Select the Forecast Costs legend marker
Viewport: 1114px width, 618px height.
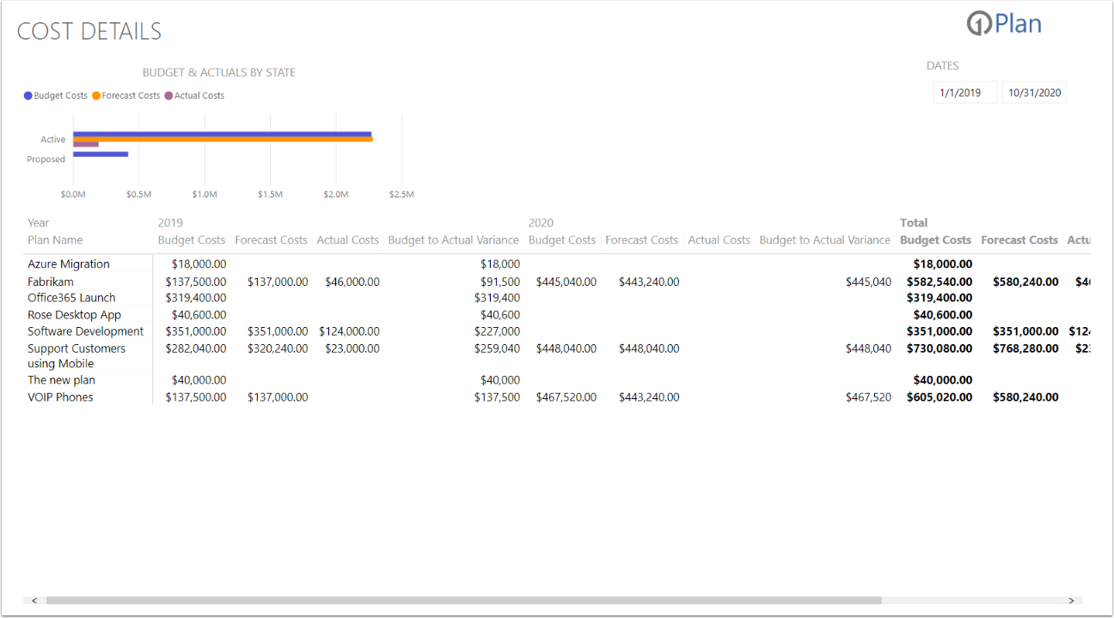click(96, 95)
